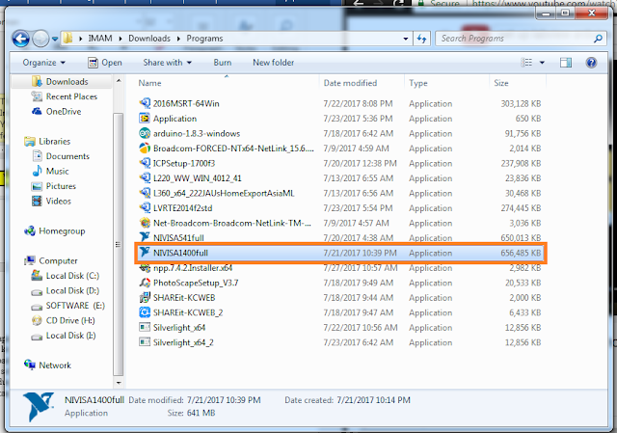Select the file named Application's icon
This screenshot has height=433, width=617.
click(x=145, y=119)
